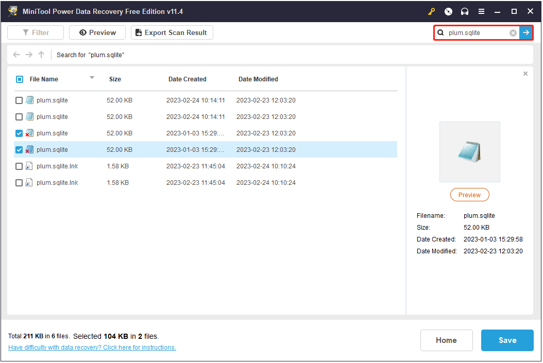Image resolution: width=543 pixels, height=363 pixels.
Task: Check the first plum.sqlite.lnk row checkbox
Action: [19, 166]
